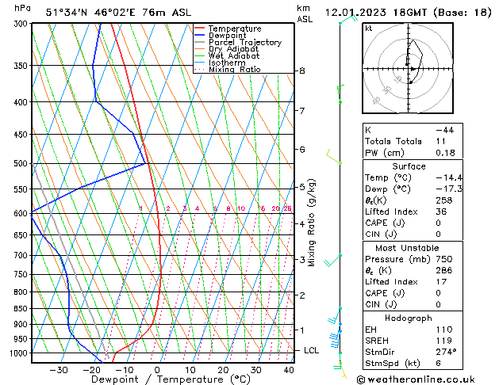Click the Most Unstable theta-e value 286
This screenshot has height=385, width=499.
click(x=444, y=270)
